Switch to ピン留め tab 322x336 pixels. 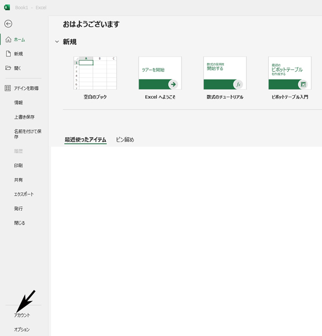pos(125,140)
